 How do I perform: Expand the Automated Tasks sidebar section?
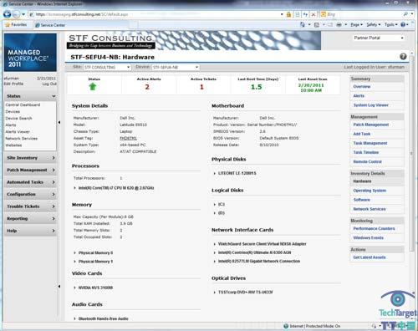click(30, 182)
